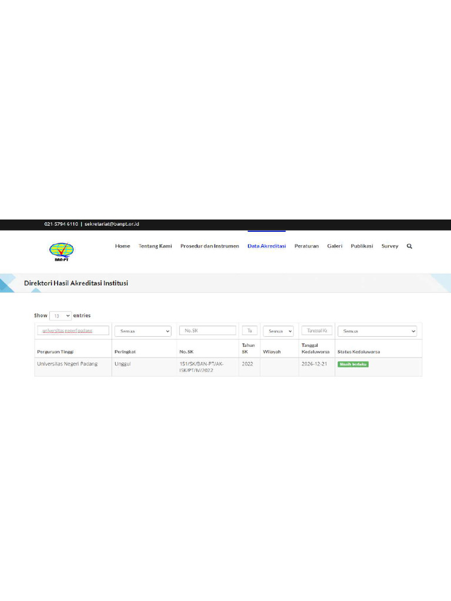Click the Tanggal Kedaluwarsa filter field

coord(317,330)
